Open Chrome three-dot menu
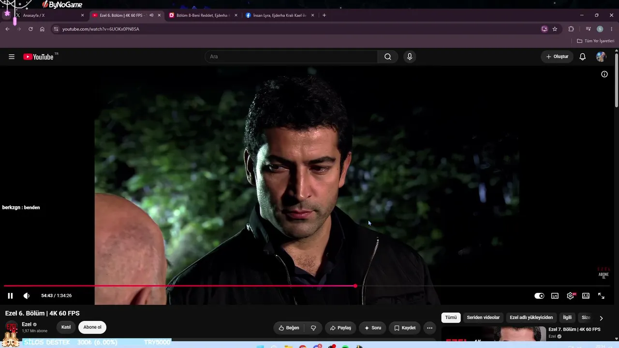This screenshot has height=348, width=619. pyautogui.click(x=612, y=29)
